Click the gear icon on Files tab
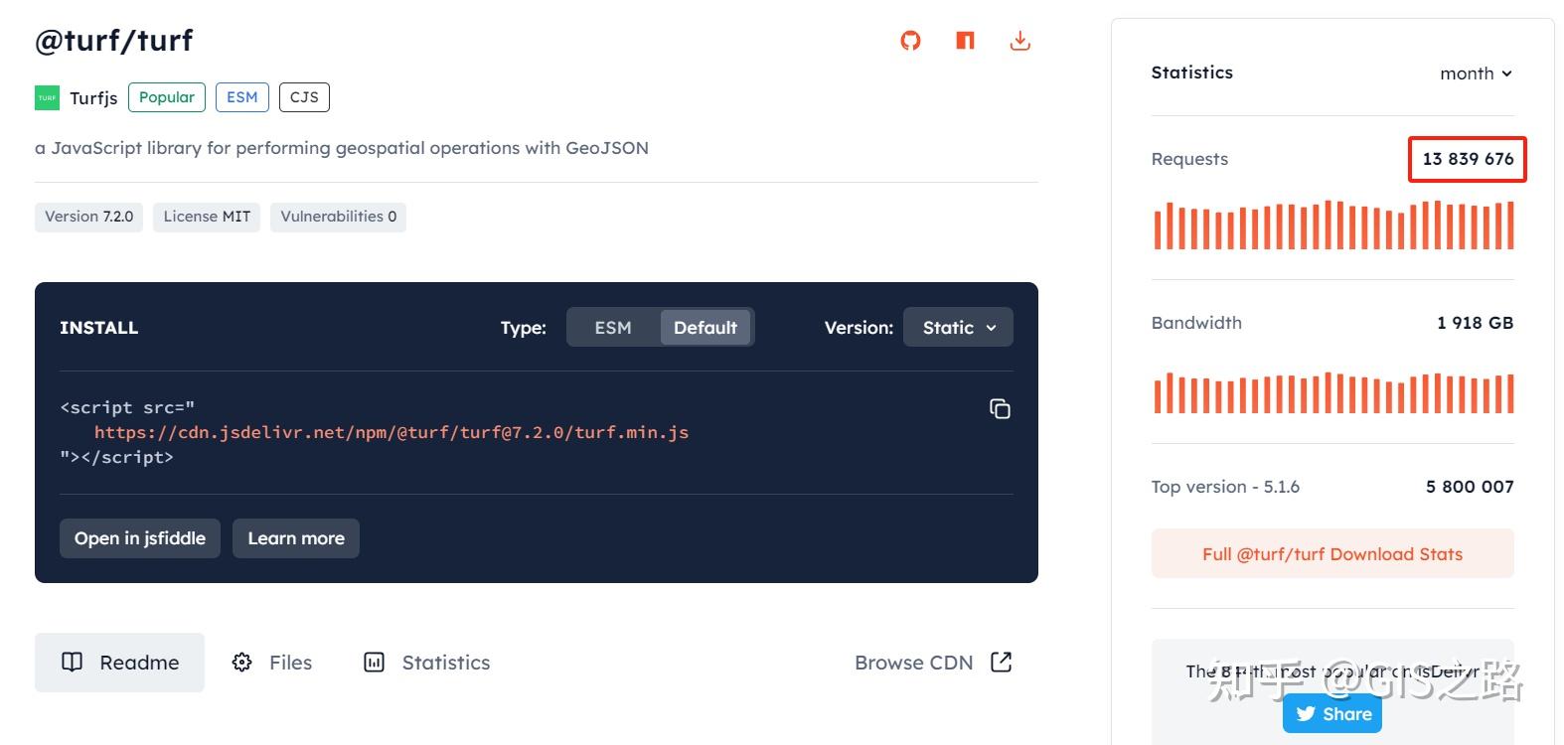 click(241, 663)
